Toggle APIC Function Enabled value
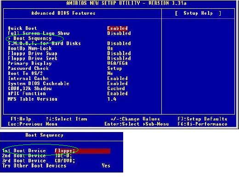239x184 pixels. [117, 93]
